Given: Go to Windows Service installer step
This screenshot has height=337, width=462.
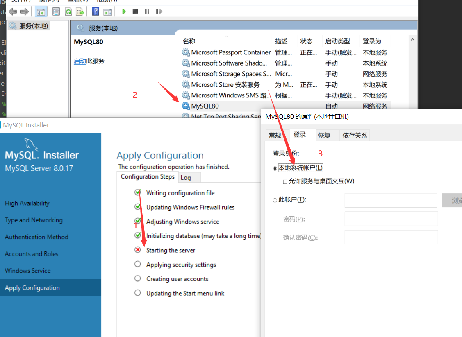Looking at the screenshot, I should [x=28, y=271].
